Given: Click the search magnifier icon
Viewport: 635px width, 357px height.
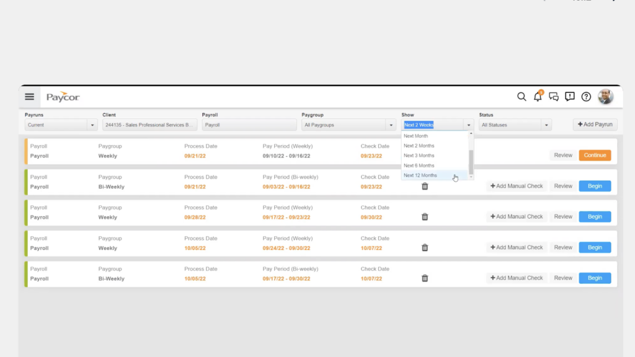Looking at the screenshot, I should click(522, 97).
